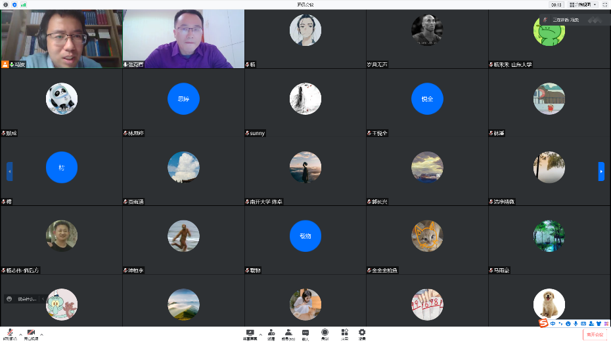Screen dimensions: 611x343
Task: Click the Share Screen icon
Action: point(250,334)
